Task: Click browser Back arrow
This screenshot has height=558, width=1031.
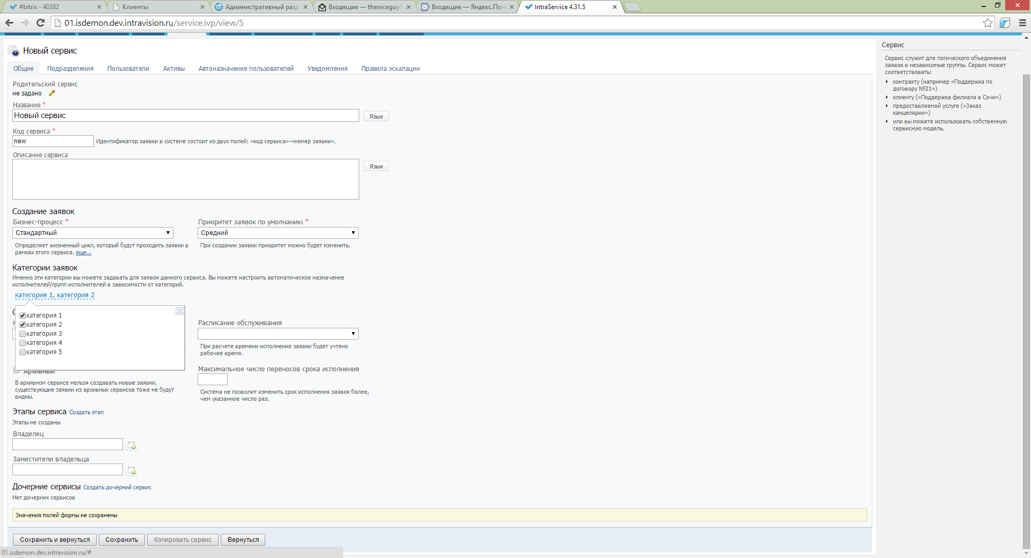Action: point(9,23)
